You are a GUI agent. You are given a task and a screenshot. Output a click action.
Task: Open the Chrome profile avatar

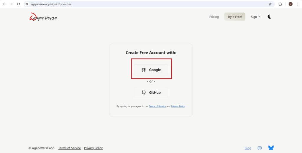pos(290,4)
